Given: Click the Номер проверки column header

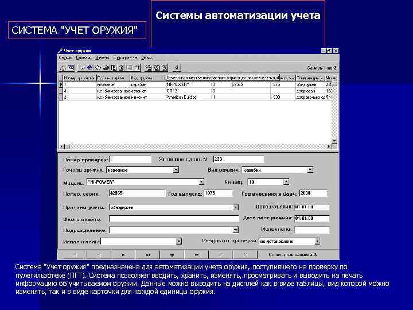Looking at the screenshot, I should [80, 78].
